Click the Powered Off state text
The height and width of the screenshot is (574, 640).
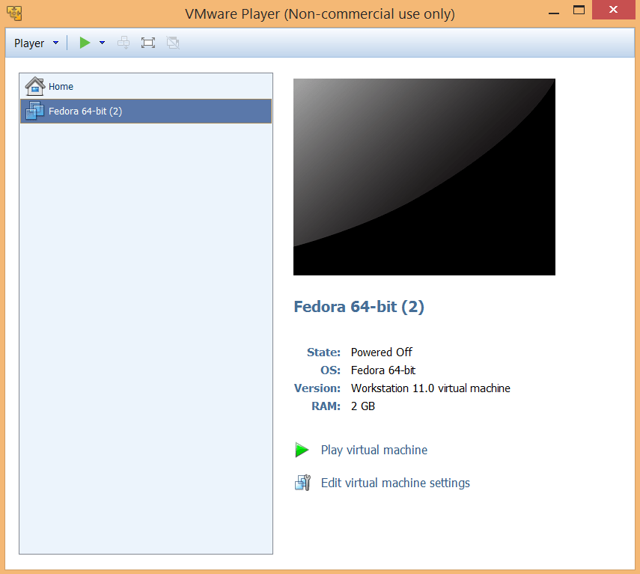(381, 352)
